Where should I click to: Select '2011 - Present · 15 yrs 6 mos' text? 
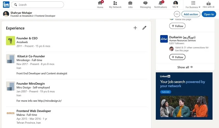click(33, 46)
